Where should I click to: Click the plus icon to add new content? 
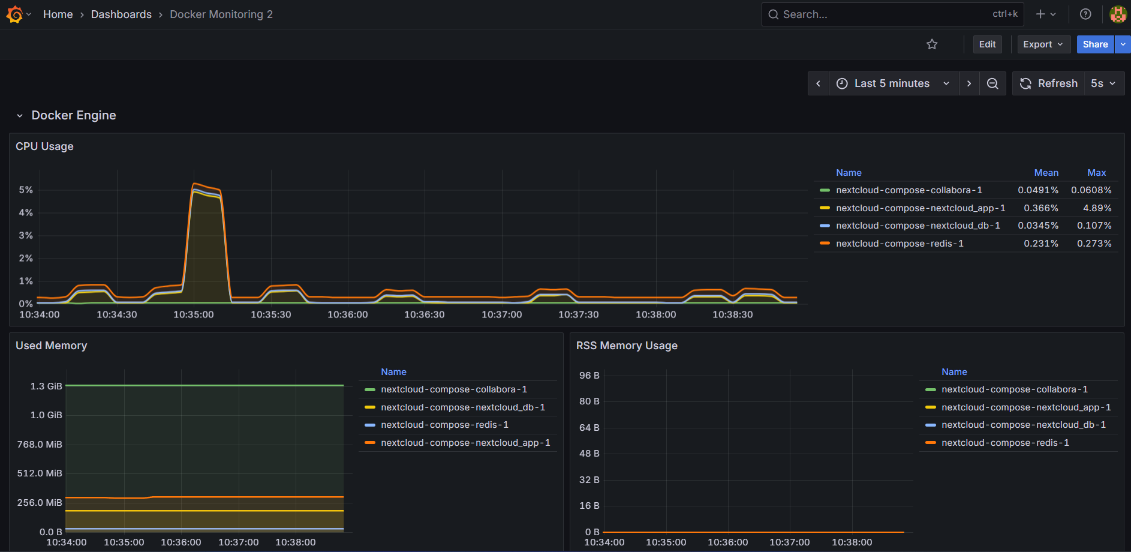click(x=1039, y=14)
